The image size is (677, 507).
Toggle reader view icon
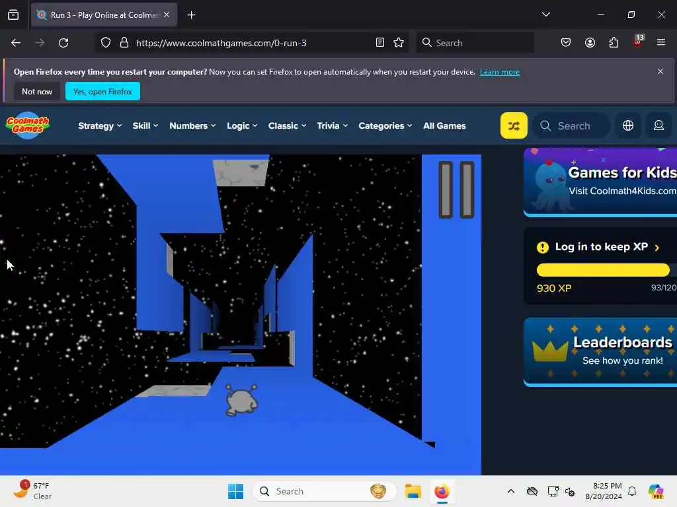click(x=380, y=43)
